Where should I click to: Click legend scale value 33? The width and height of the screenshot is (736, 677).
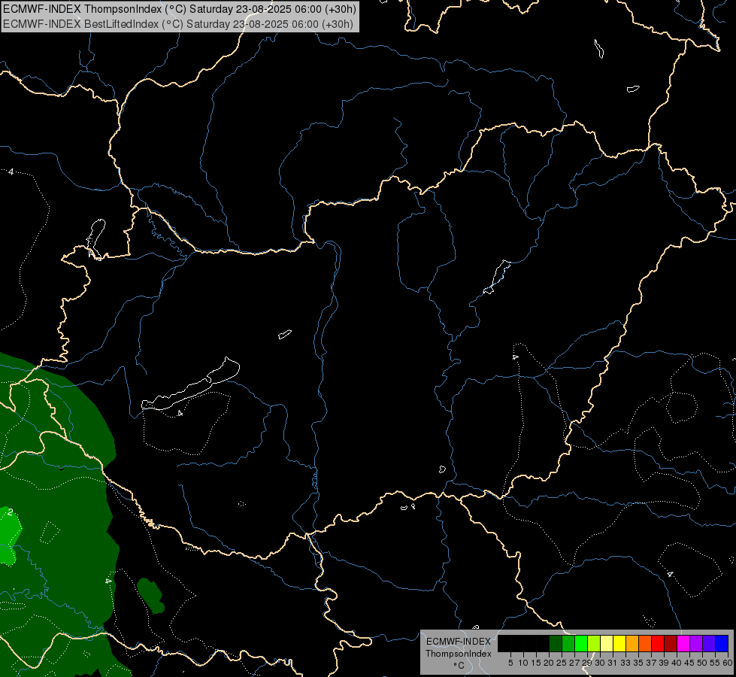[625, 663]
